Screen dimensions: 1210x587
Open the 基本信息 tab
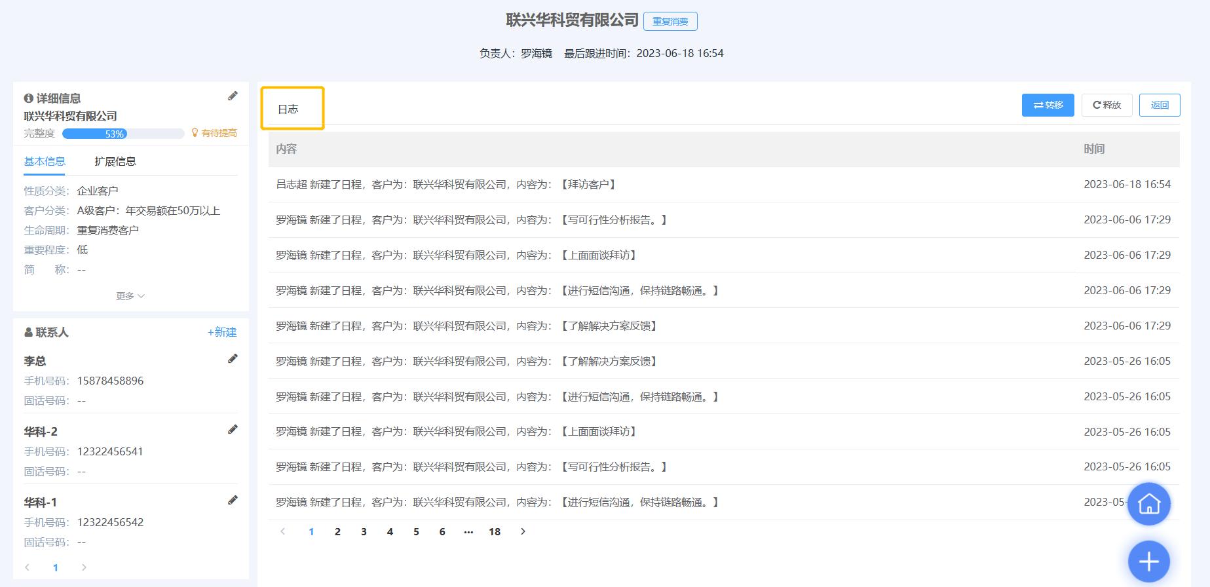[45, 161]
